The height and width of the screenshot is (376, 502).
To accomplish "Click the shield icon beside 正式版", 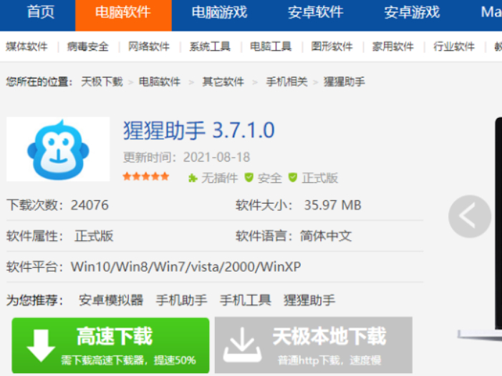I will [293, 177].
